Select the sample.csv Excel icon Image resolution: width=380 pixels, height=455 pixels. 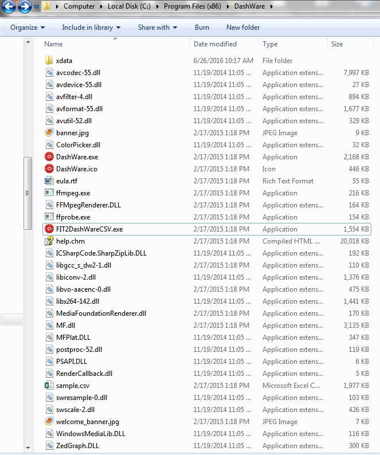pyautogui.click(x=49, y=385)
